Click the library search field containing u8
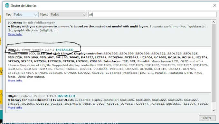This screenshot has height=124, width=219. (152, 14)
